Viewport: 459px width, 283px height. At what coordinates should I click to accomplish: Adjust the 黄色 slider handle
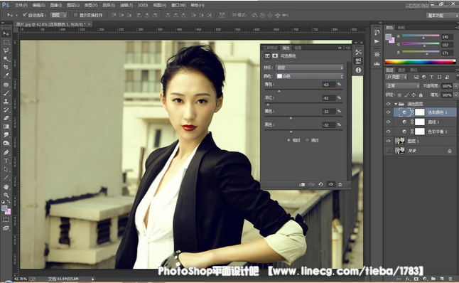pos(291,118)
